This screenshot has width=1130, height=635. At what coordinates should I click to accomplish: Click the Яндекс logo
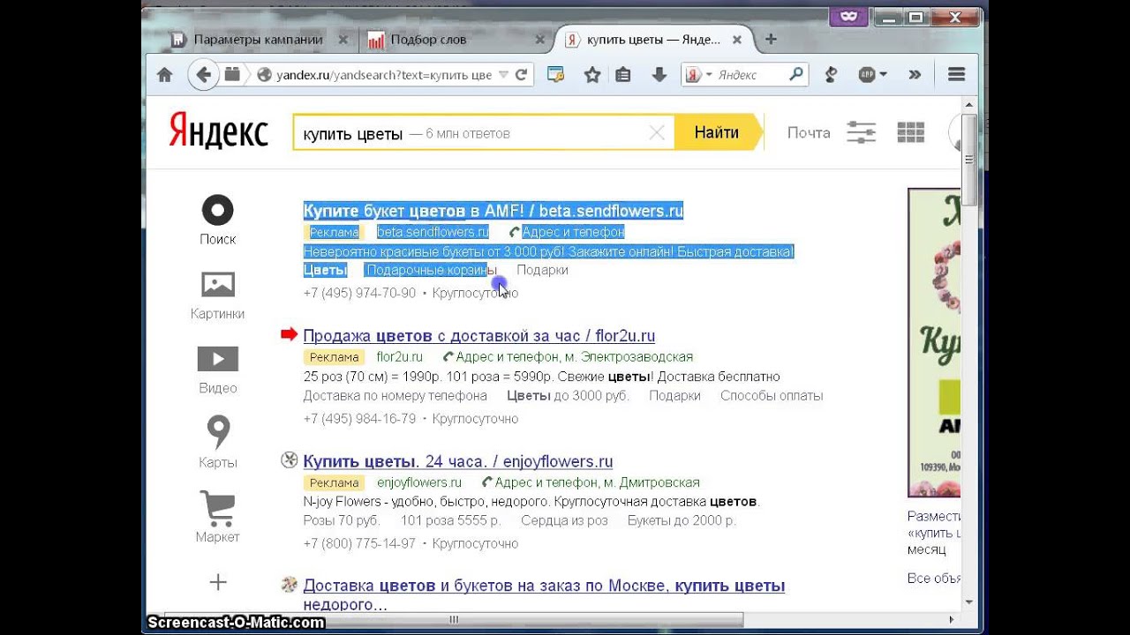(x=218, y=132)
